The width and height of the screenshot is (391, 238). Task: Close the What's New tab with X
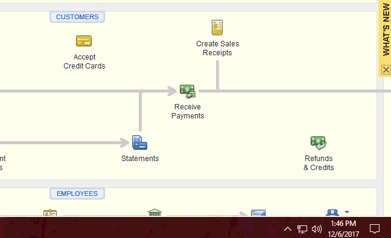(386, 70)
